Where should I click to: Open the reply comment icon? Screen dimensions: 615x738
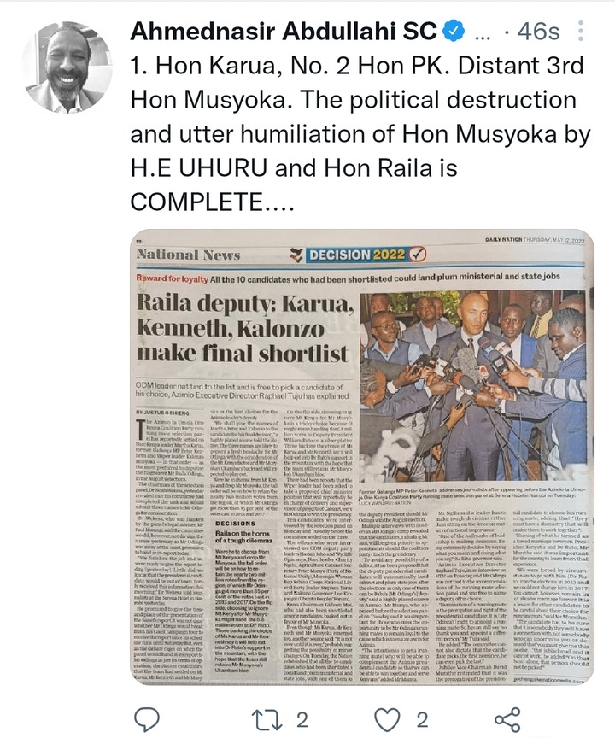point(147,720)
